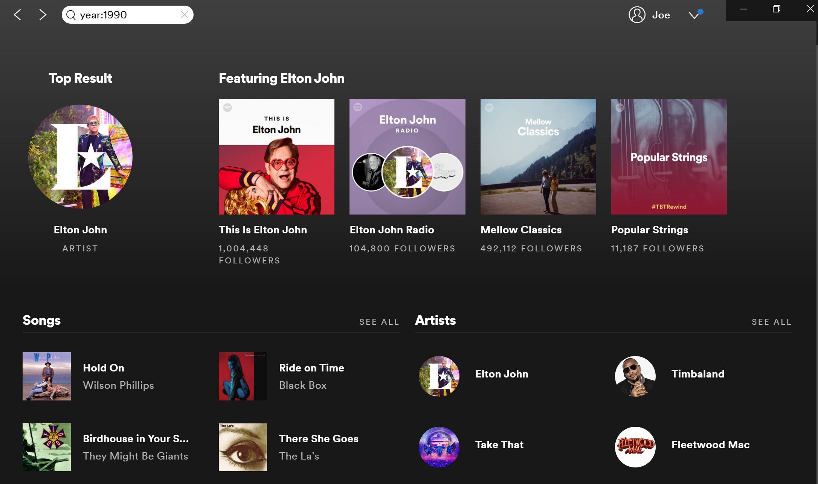This screenshot has height=484, width=818.
Task: Click the forward navigation arrow
Action: pyautogui.click(x=43, y=15)
